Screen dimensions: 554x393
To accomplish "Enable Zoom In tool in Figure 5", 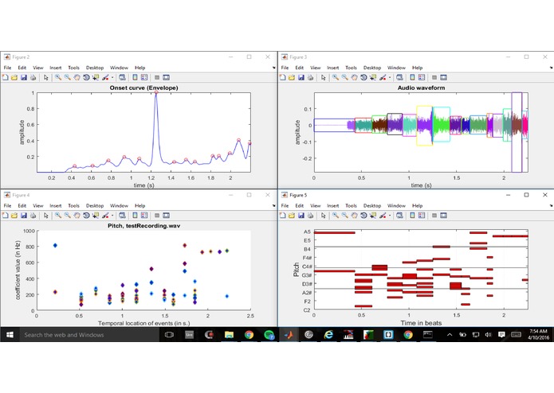I will point(336,215).
